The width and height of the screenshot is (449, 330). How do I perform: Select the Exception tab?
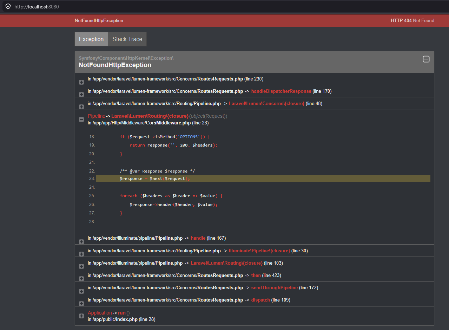91,39
